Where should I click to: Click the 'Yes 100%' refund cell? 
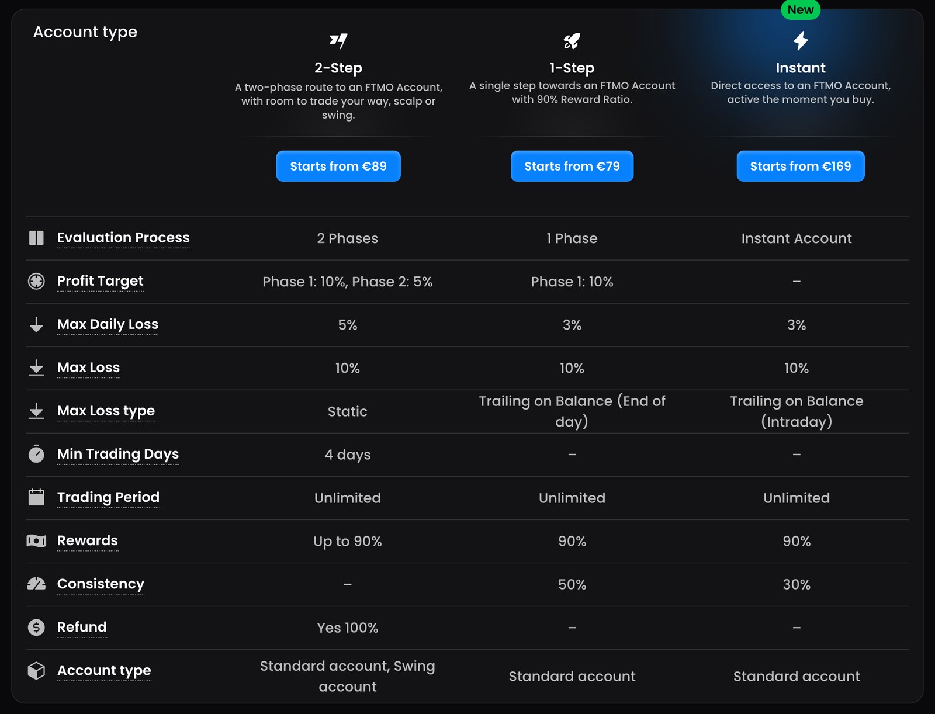pos(348,628)
